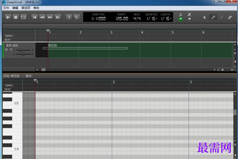
Task: Click bar 3 on the track ruler
Action: 111,32
